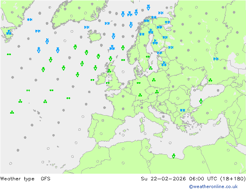Click the green rain symbol in the southern Baltic Sea
The width and height of the screenshot is (246, 190).
[x=151, y=68]
